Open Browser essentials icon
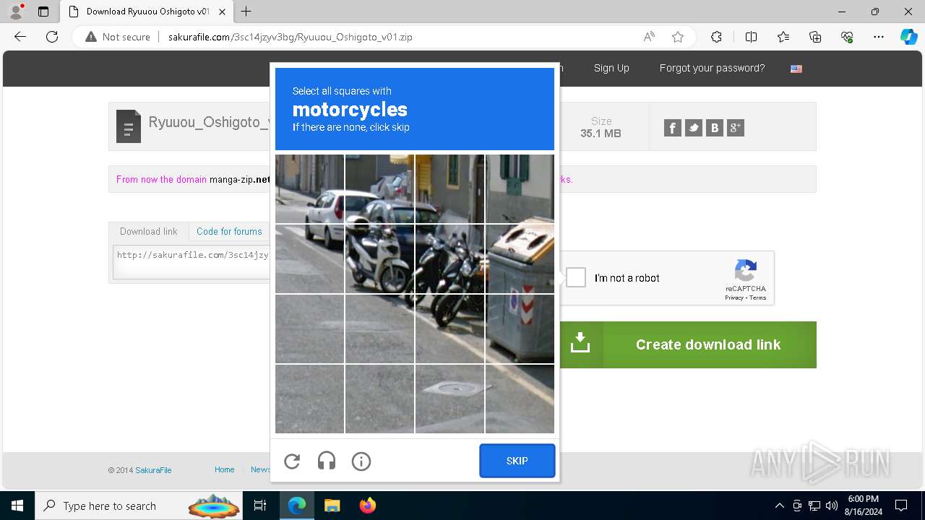The image size is (925, 520). point(848,37)
